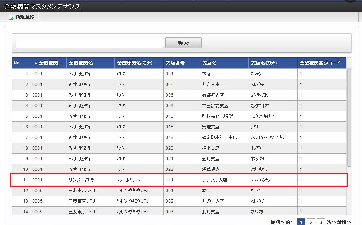The height and width of the screenshot is (225, 362).
Task: Sort by 金融機関名 column header
Action: coord(91,63)
